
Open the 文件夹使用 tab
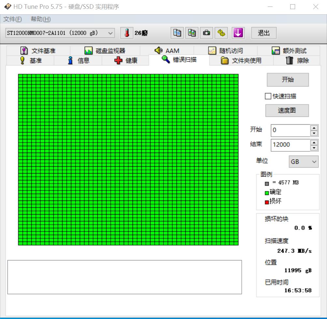241,61
